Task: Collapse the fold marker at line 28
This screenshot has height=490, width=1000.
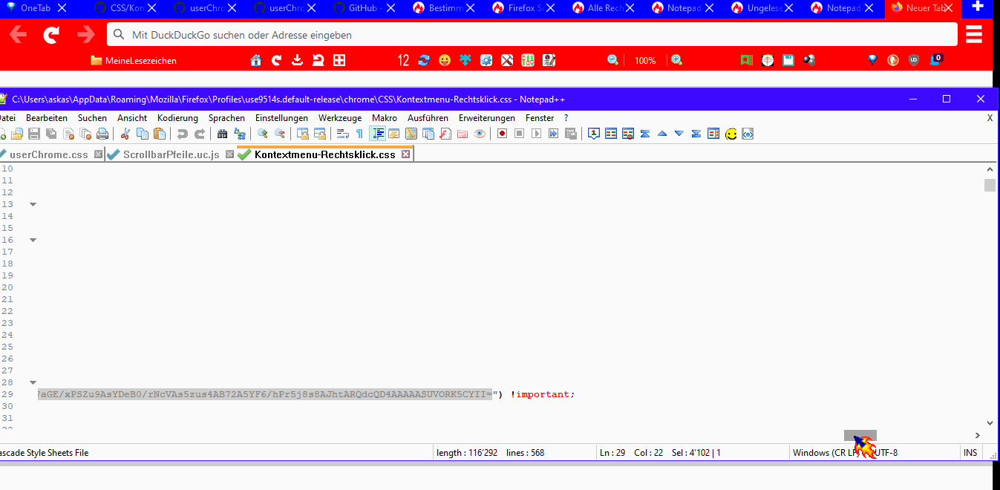Action: pyautogui.click(x=33, y=382)
